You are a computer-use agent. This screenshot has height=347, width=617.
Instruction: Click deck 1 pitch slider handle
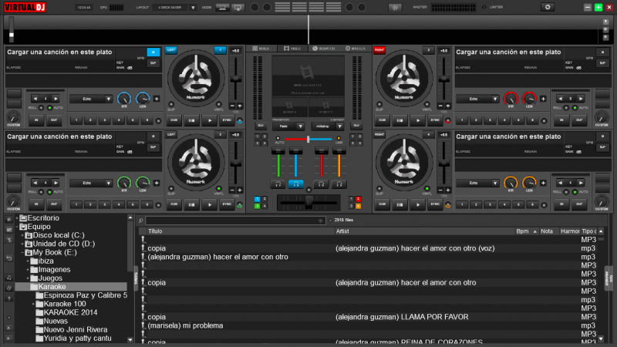click(236, 79)
